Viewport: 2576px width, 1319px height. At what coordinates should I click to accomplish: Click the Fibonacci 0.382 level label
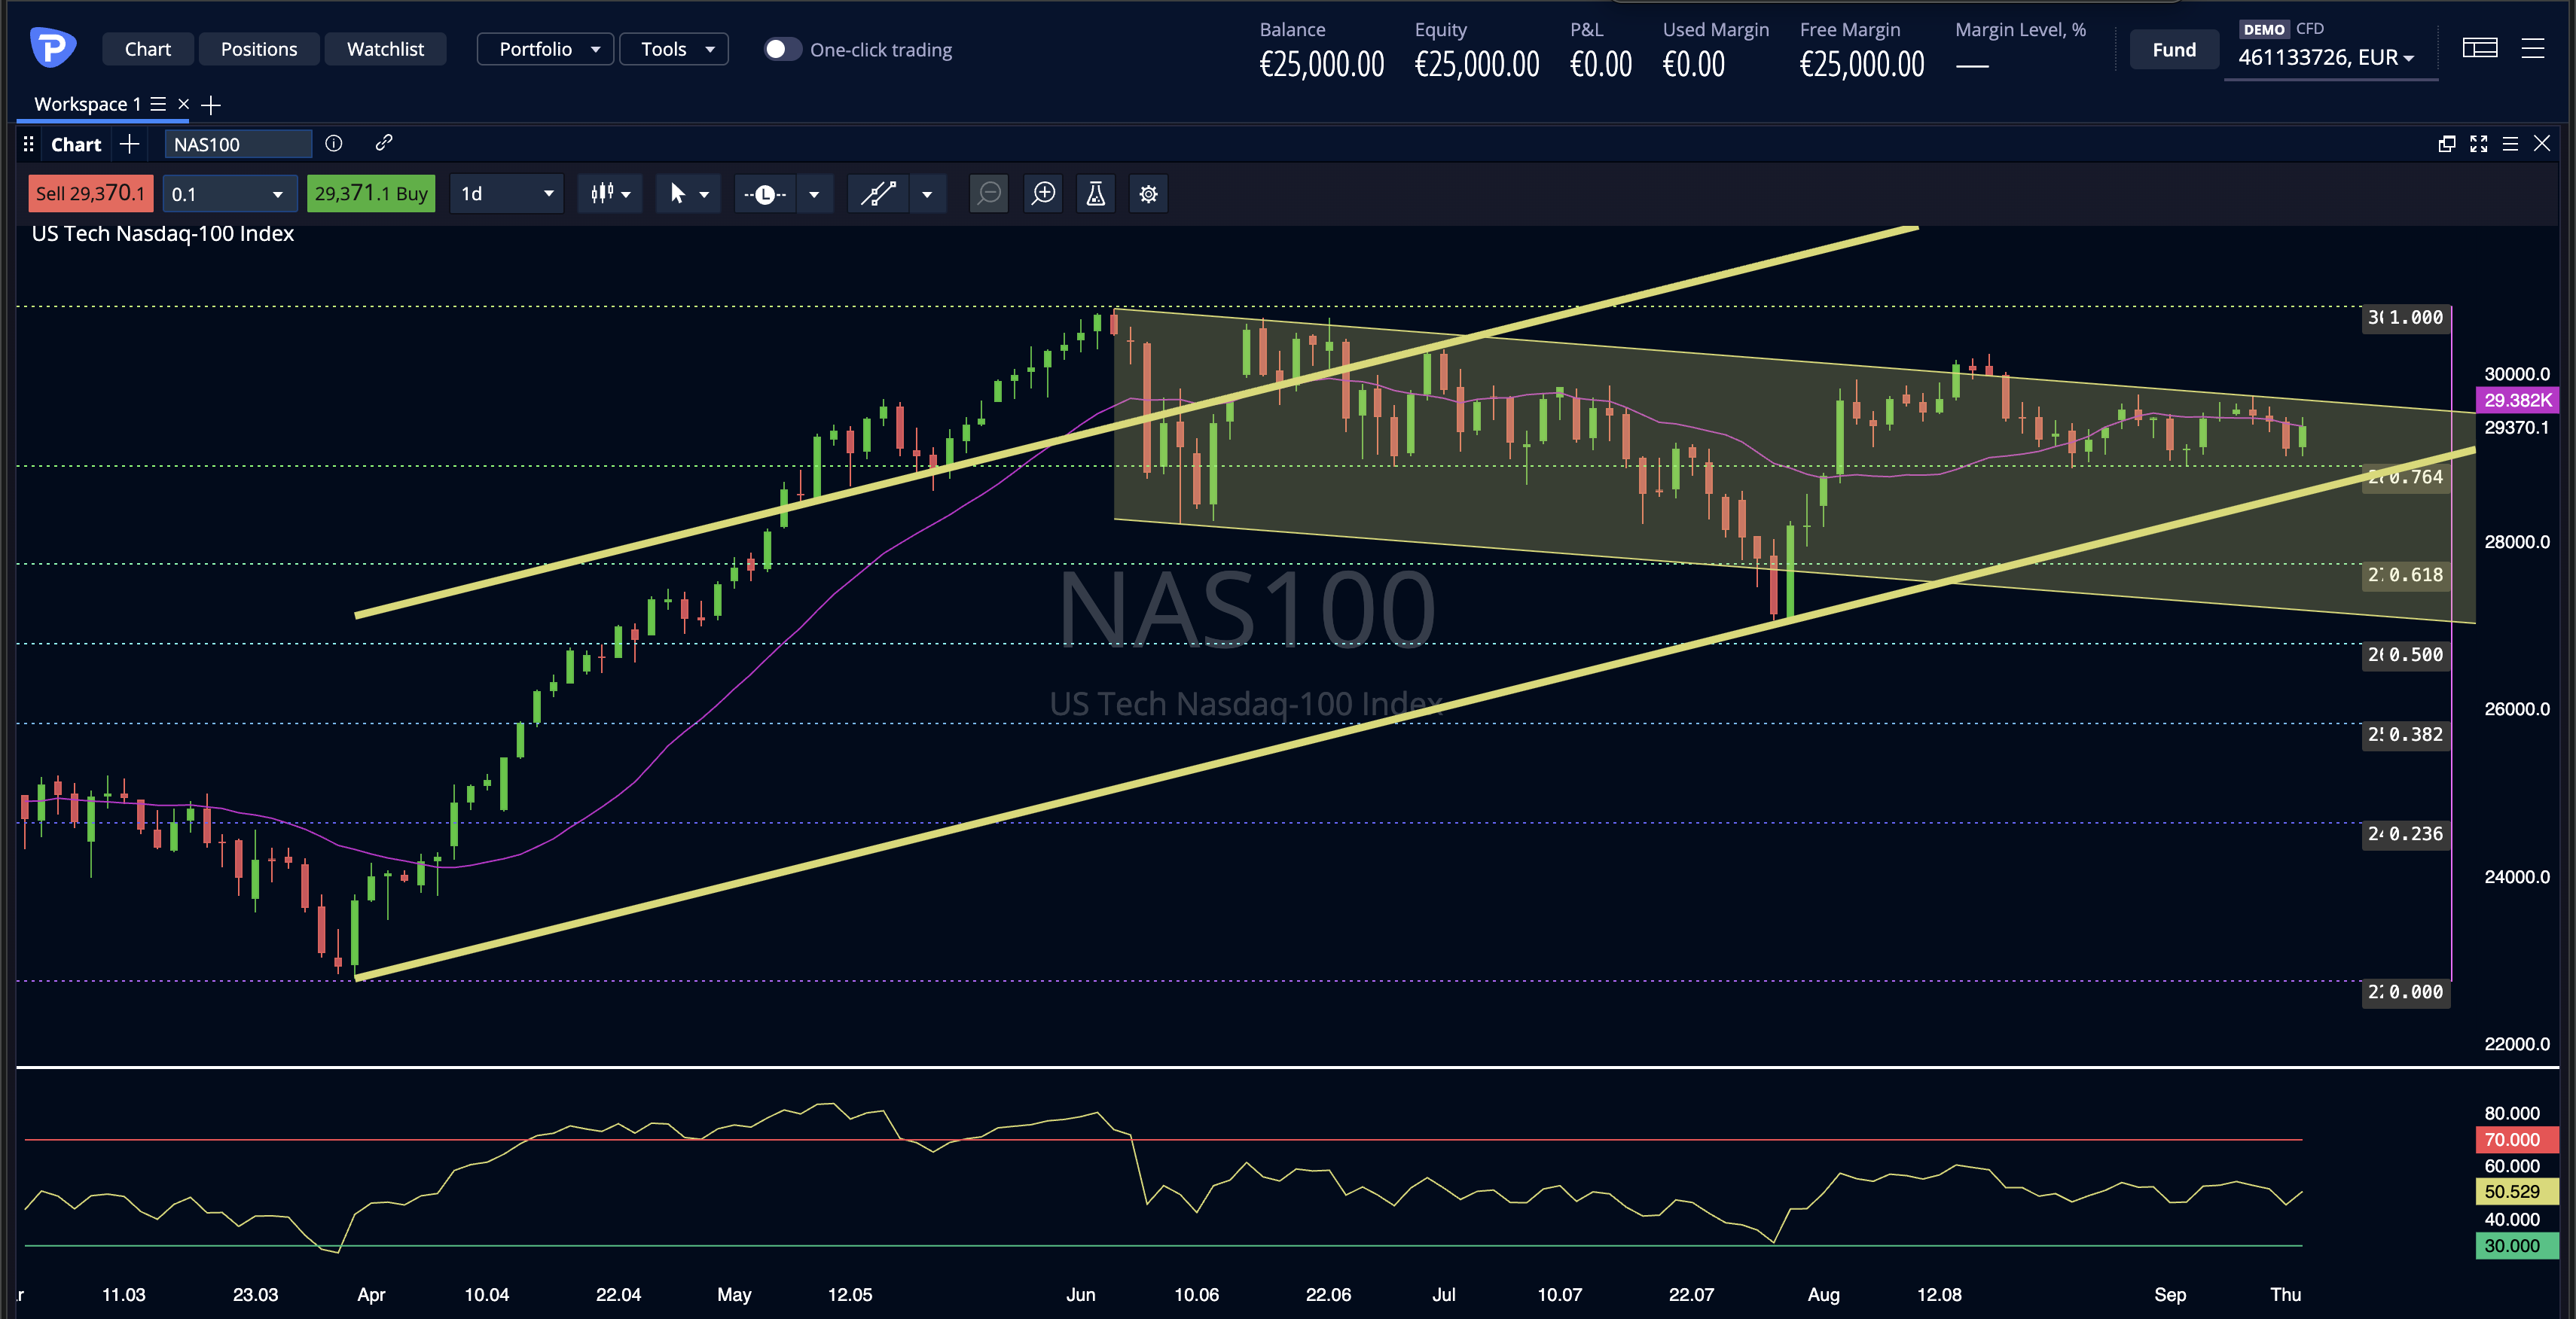(x=2405, y=735)
